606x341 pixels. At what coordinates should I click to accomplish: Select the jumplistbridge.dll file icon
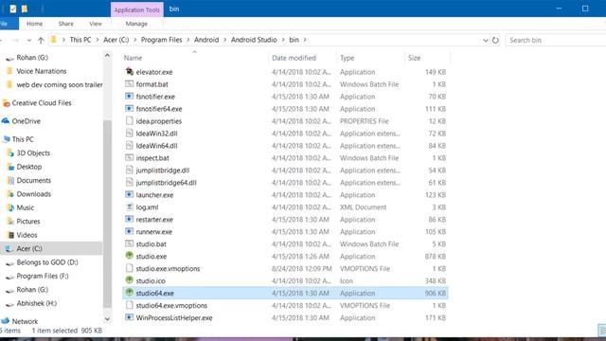[130, 170]
